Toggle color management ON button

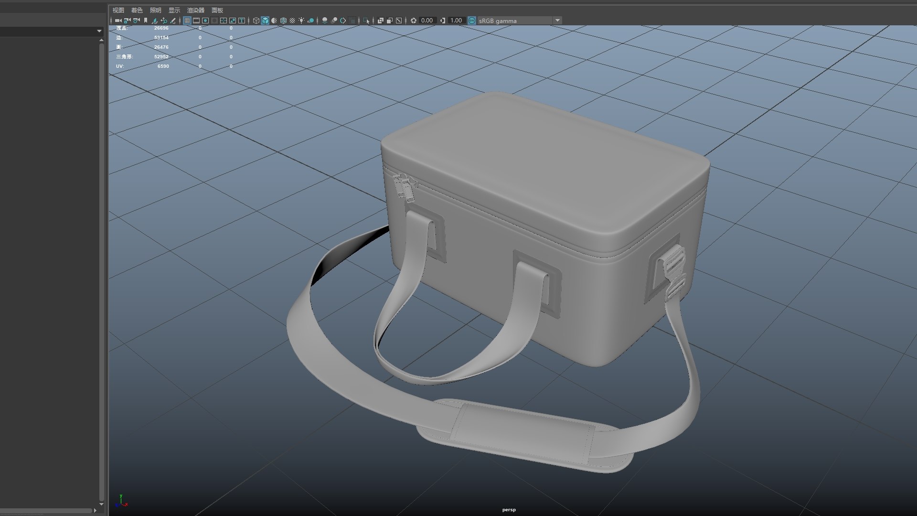pyautogui.click(x=472, y=21)
